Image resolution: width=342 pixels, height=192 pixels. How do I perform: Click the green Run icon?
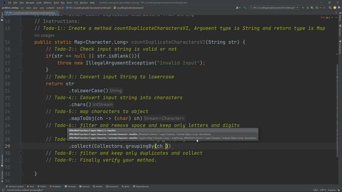303,7
